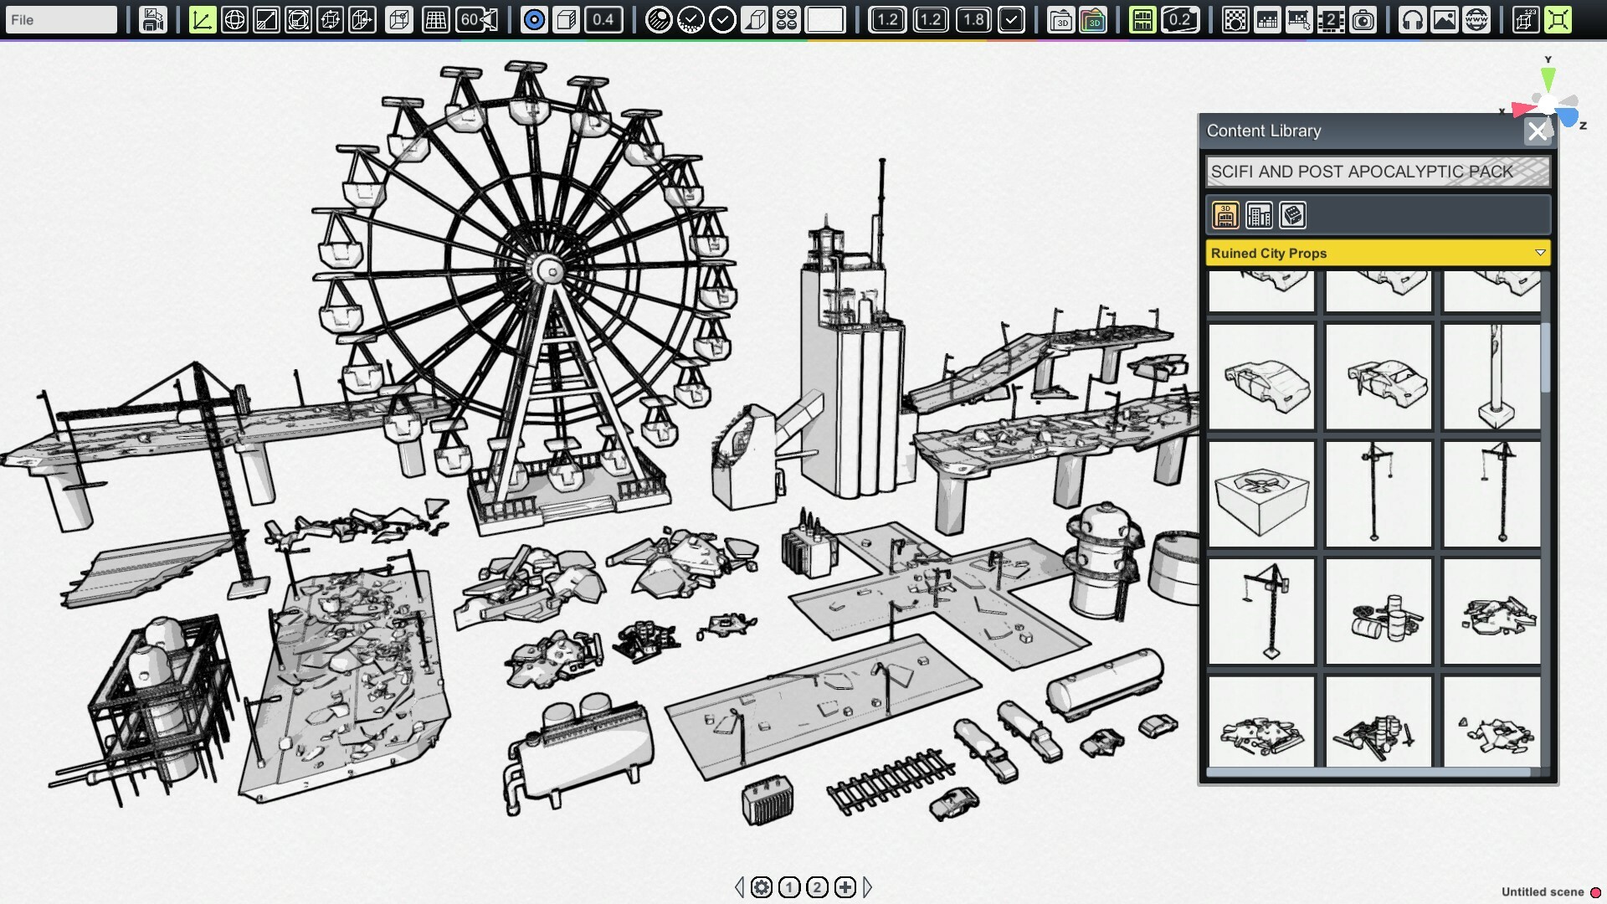The height and width of the screenshot is (904, 1607).
Task: Click the white color swatch in the toolbar
Action: pos(827,19)
